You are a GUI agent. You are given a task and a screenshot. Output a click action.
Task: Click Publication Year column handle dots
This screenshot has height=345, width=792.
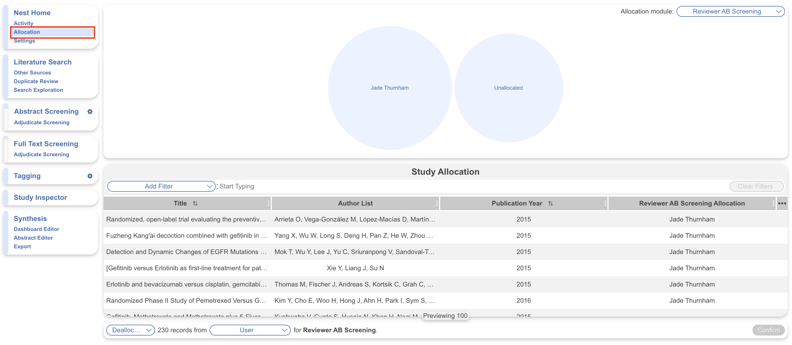pyautogui.click(x=605, y=203)
